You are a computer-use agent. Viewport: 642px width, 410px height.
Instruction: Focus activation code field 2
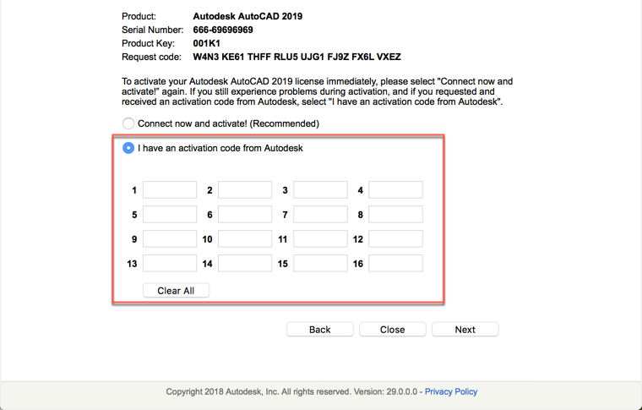(x=245, y=190)
